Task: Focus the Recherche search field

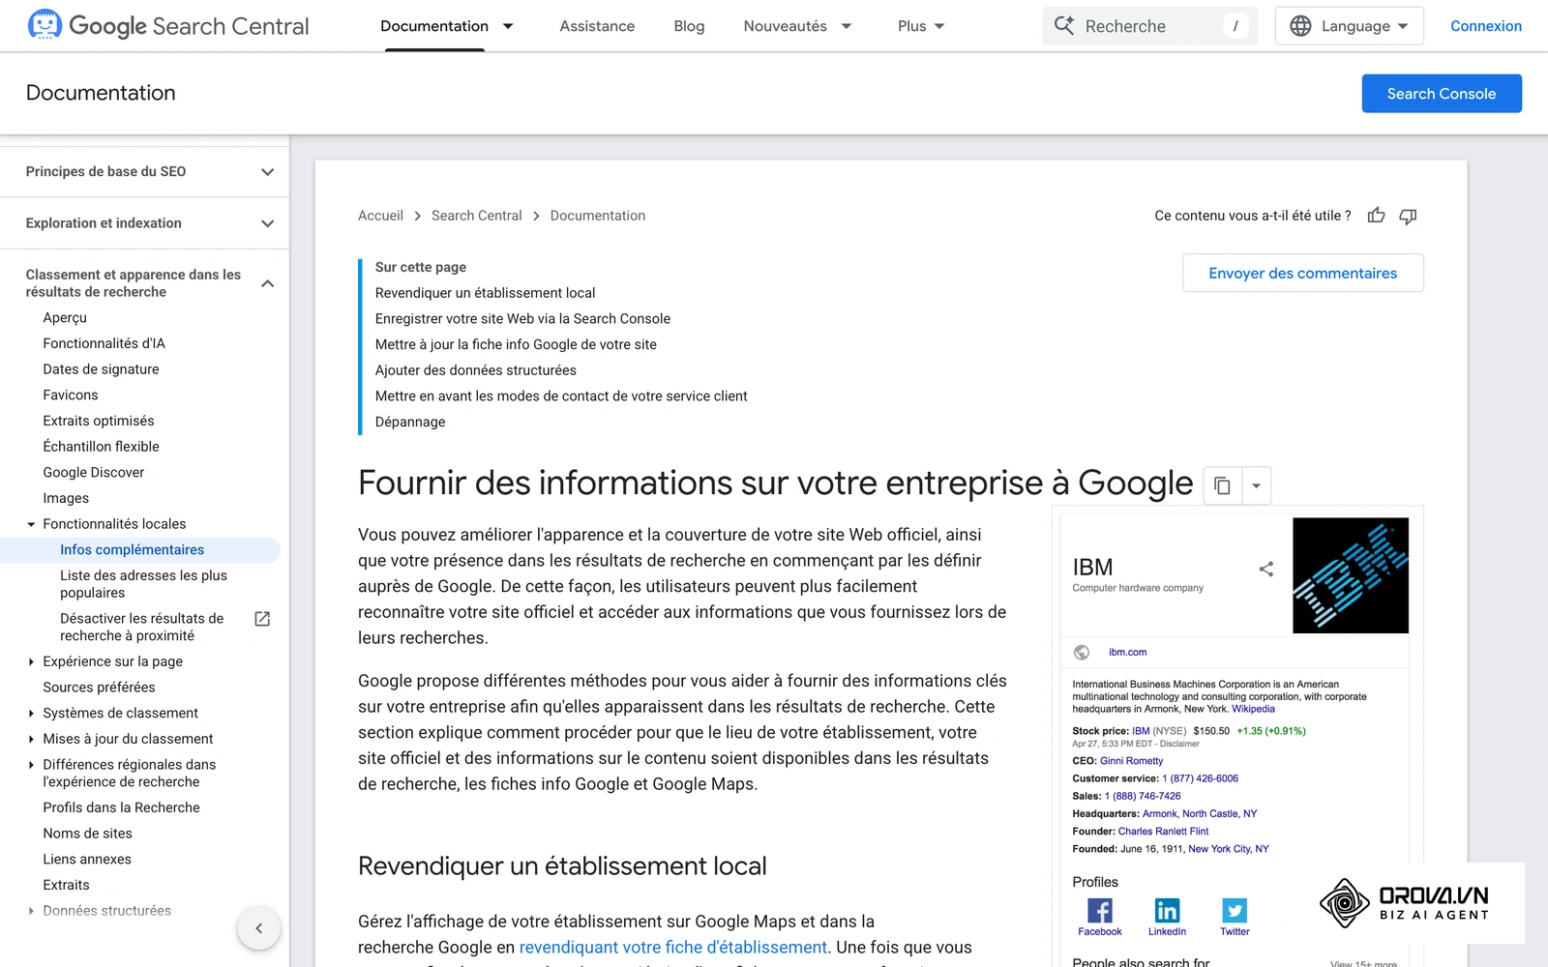Action: click(x=1149, y=26)
